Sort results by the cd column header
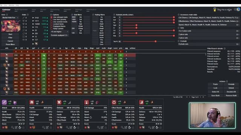 [x=44, y=48]
